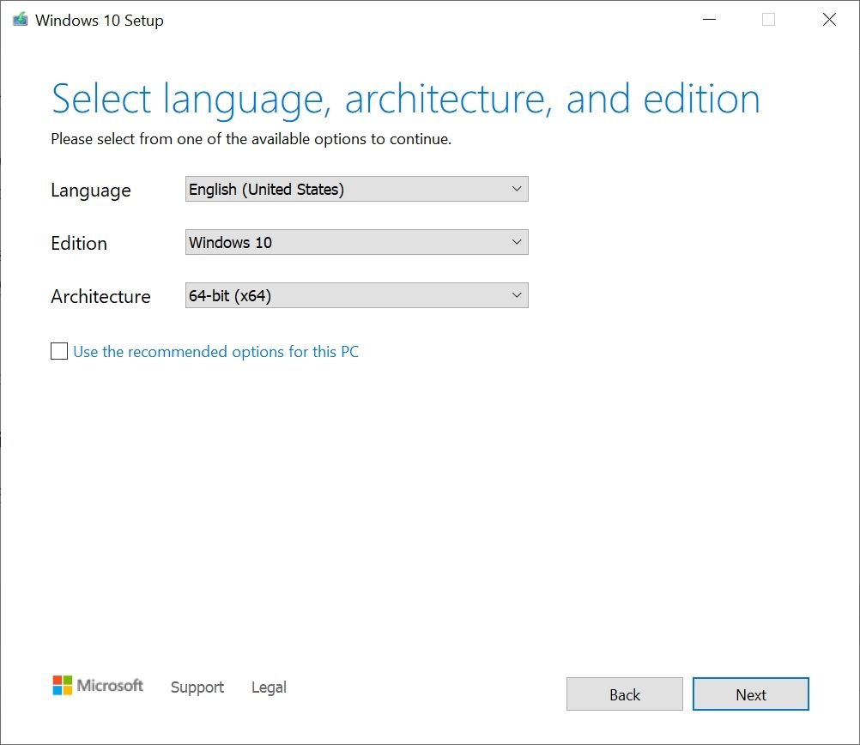Click the Edition dropdown chevron
The image size is (860, 745).
(x=517, y=242)
